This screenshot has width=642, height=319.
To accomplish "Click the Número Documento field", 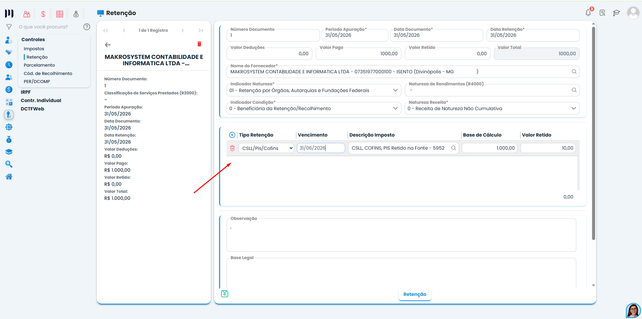I will (x=273, y=35).
